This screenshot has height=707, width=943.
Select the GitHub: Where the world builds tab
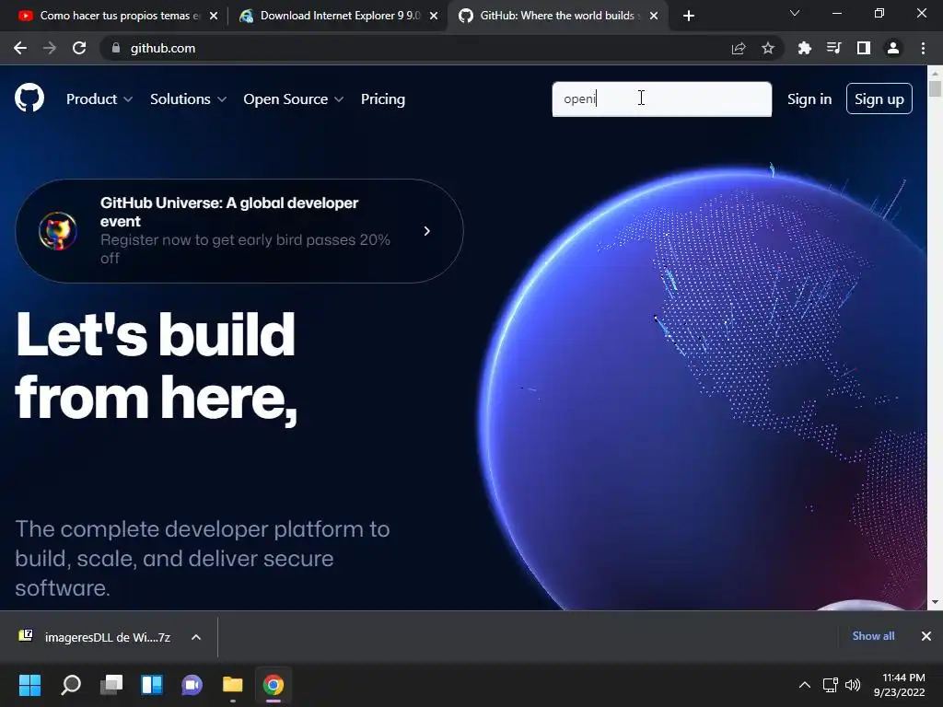point(556,16)
